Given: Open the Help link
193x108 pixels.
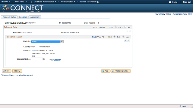Looking at the screenshot, I should (x=169, y=14).
